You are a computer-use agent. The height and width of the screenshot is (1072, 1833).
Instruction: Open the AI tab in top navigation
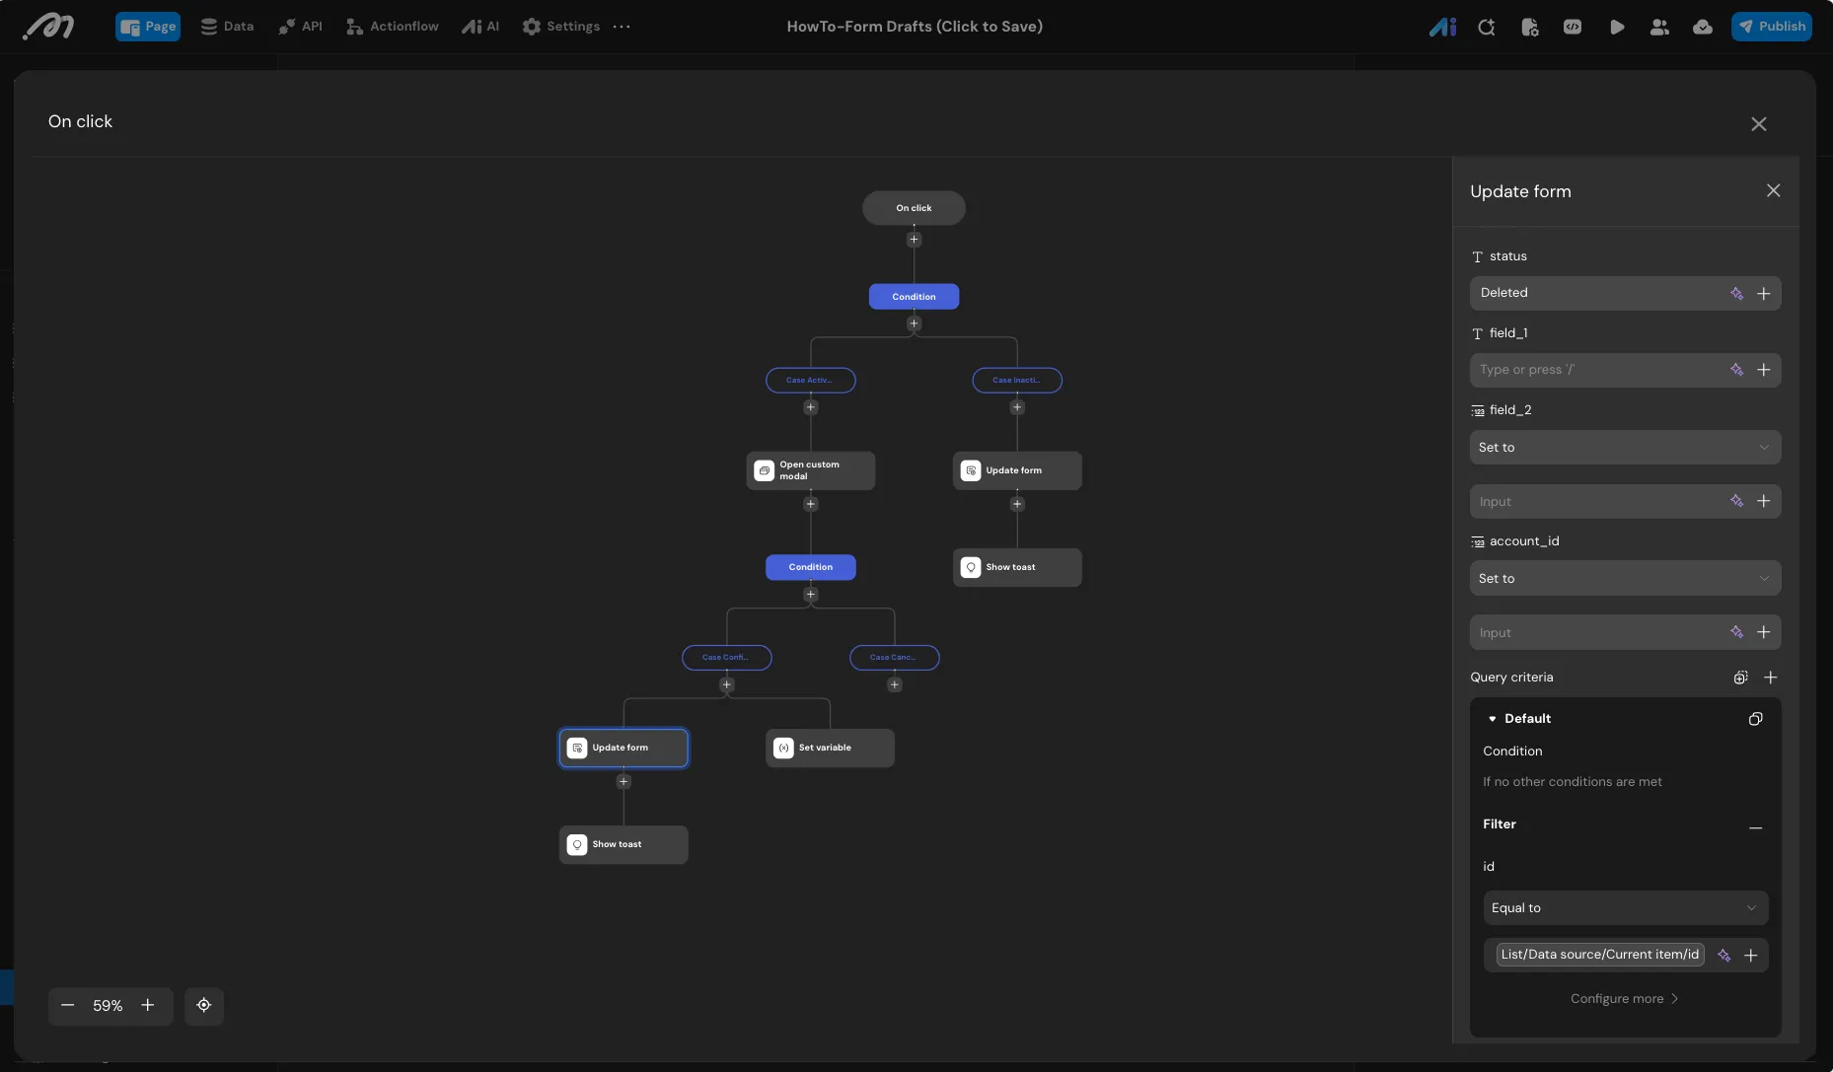pyautogui.click(x=480, y=27)
